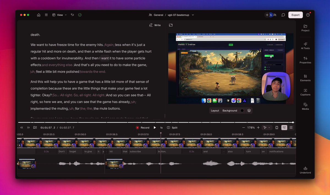The image size is (330, 195).
Task: Click the script panel scrollbar
Action: click(165, 116)
